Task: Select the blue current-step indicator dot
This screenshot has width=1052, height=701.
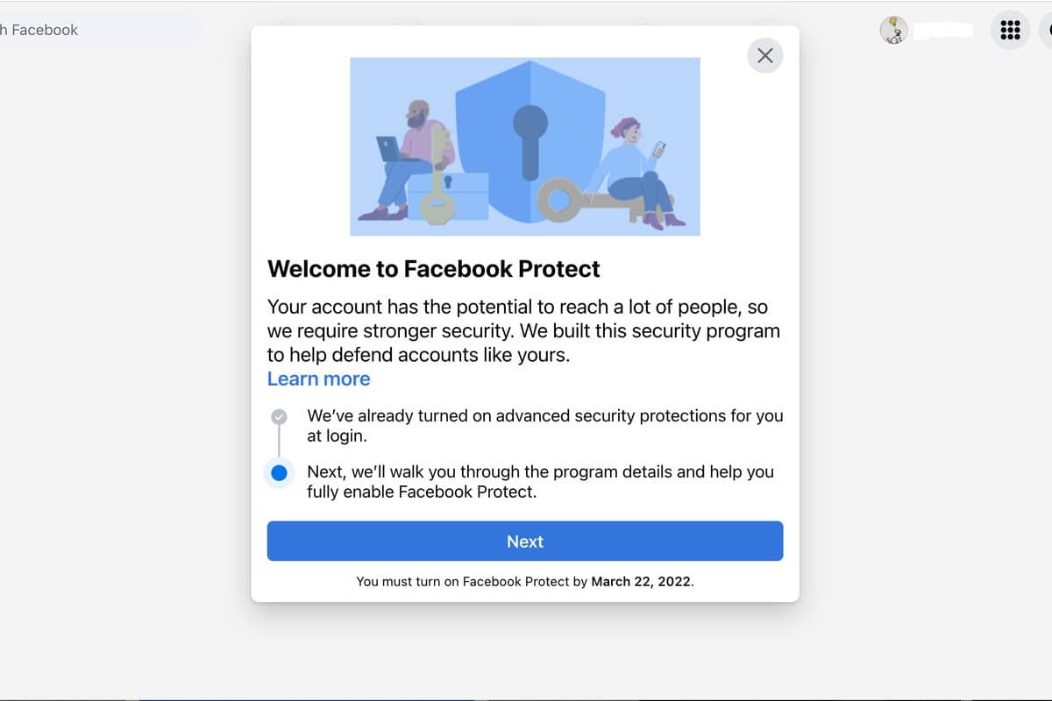Action: 279,473
